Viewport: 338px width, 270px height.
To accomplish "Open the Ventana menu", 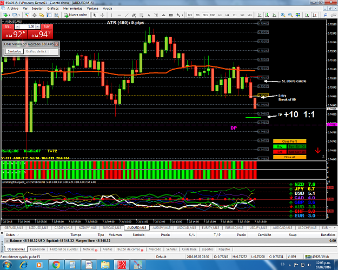I will tap(92, 9).
